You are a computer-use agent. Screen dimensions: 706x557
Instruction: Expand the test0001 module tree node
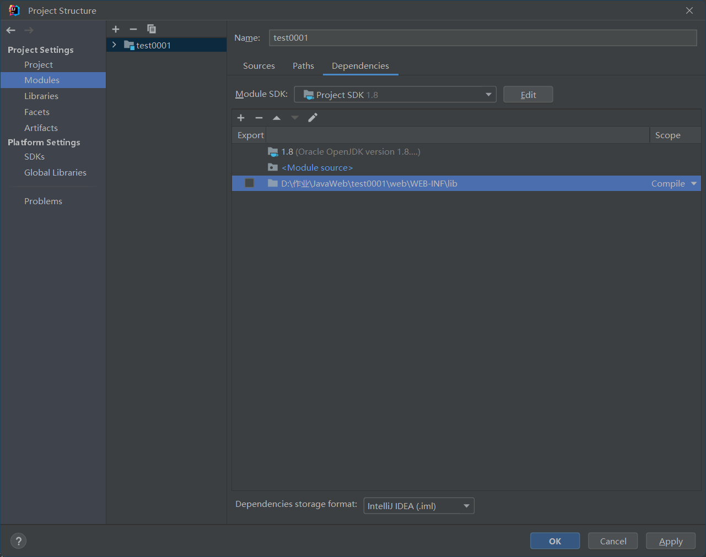[114, 45]
